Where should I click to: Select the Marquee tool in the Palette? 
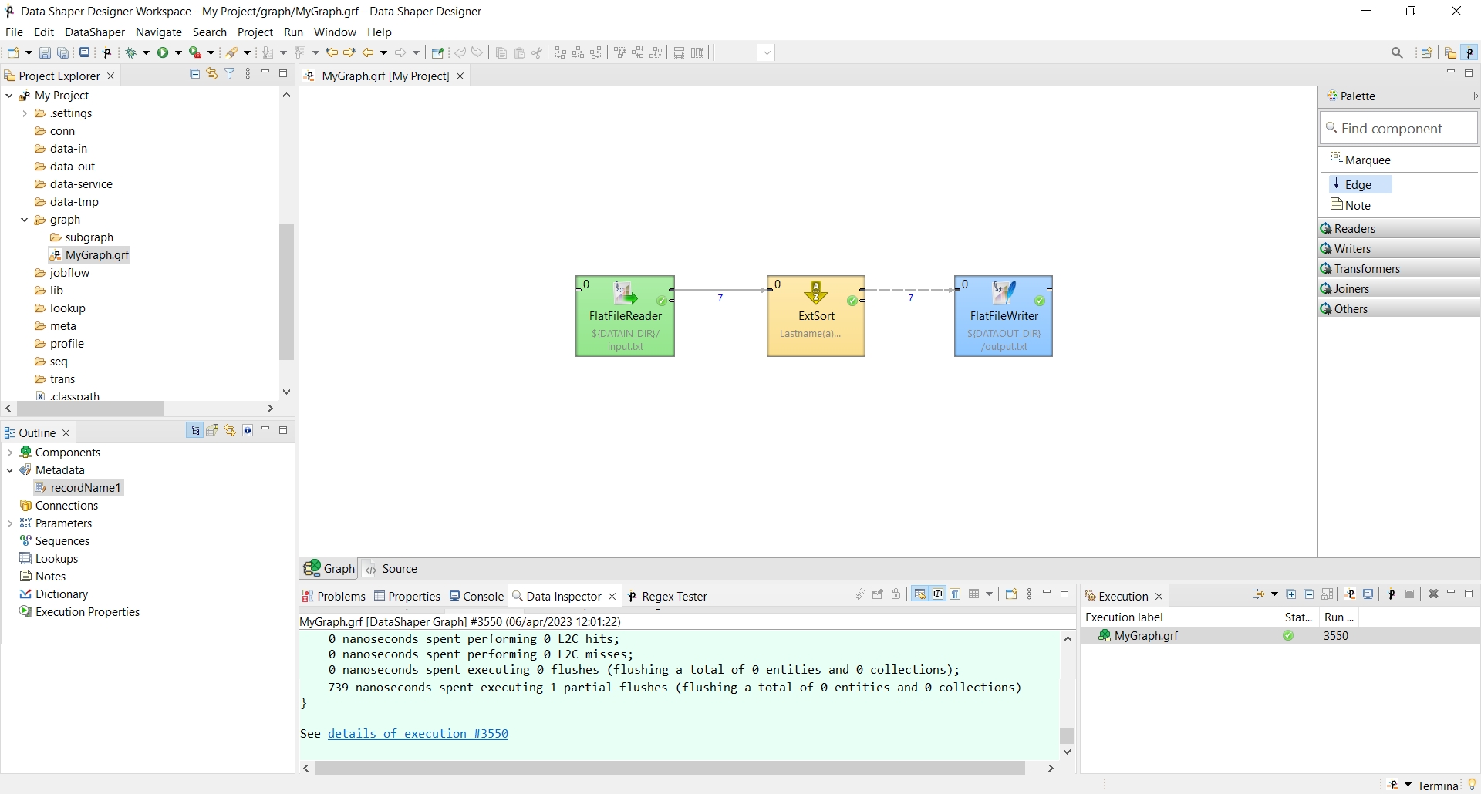1361,160
